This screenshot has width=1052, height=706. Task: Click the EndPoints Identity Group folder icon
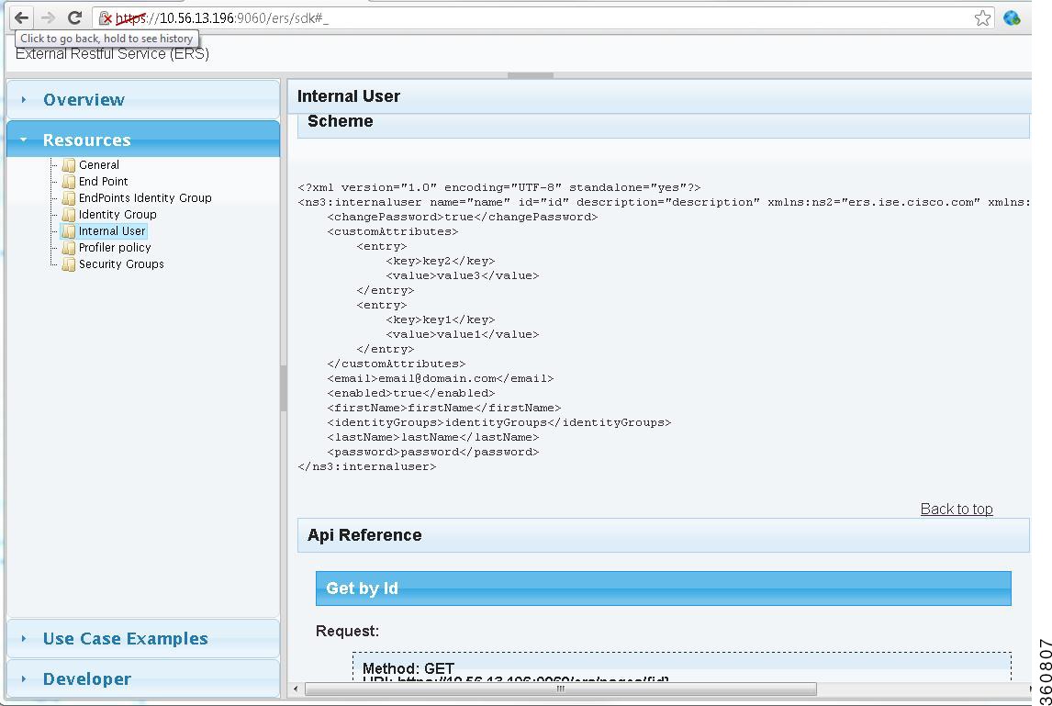tap(69, 198)
